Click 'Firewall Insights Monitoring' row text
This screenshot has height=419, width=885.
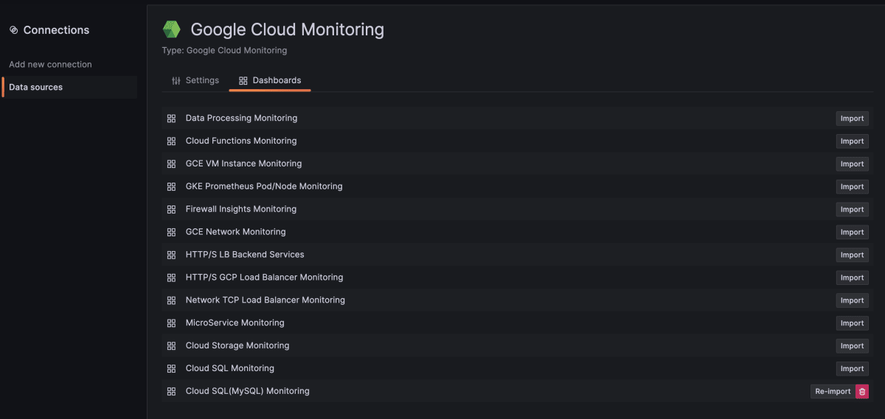241,209
